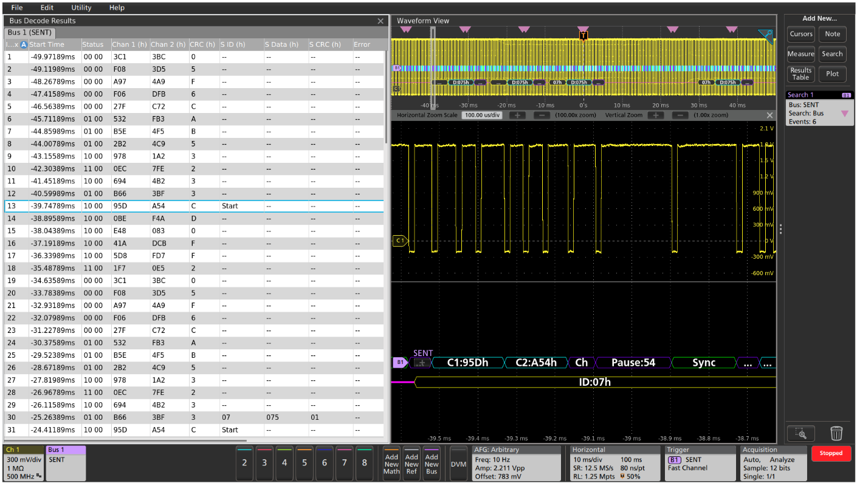Click the orange trigger position T marker

coord(583,36)
